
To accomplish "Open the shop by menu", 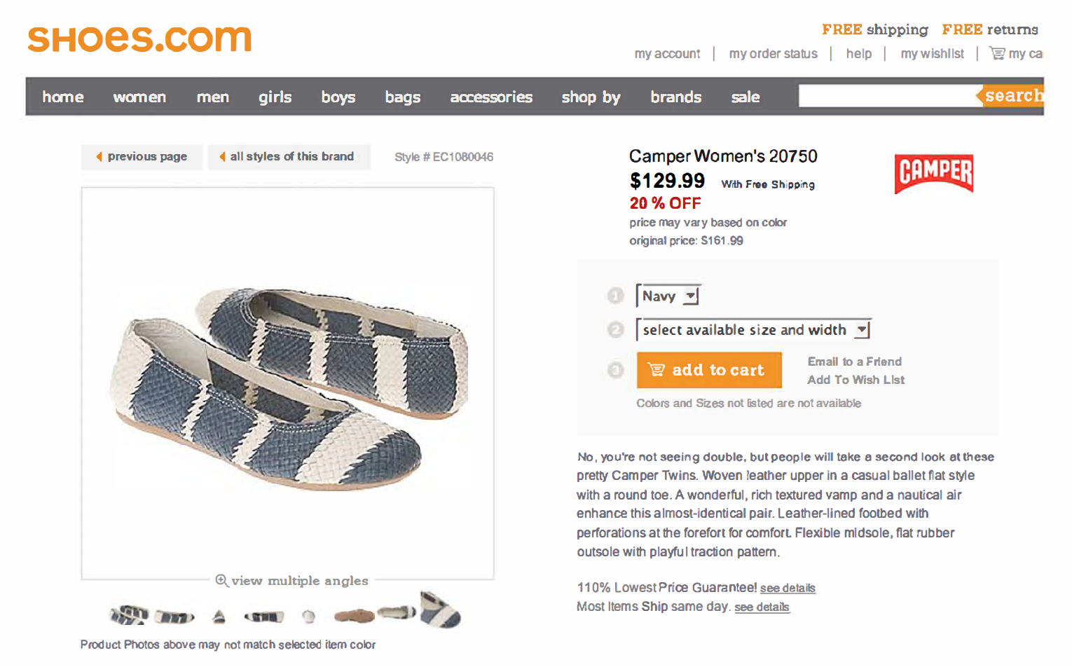I will point(591,97).
